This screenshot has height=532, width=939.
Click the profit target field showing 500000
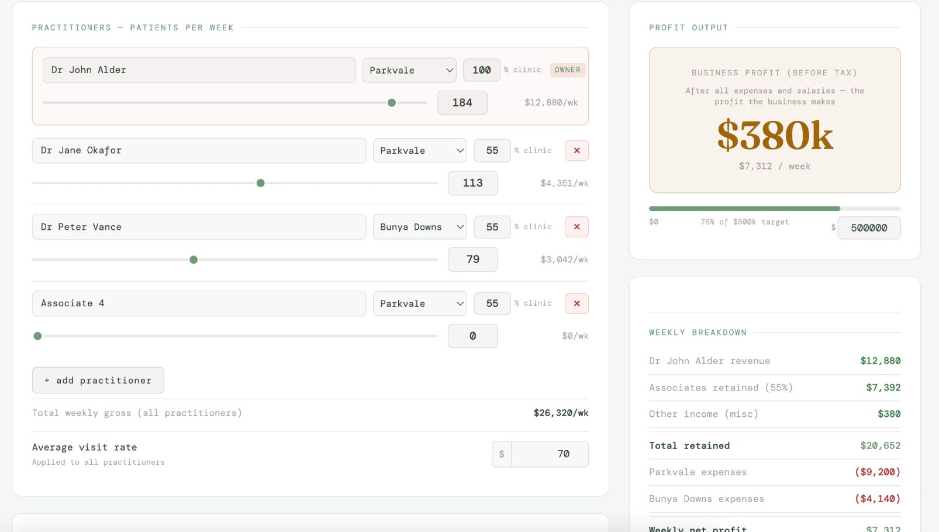(869, 228)
